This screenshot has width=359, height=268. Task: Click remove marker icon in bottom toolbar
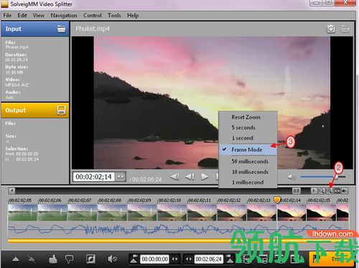(x=31, y=259)
